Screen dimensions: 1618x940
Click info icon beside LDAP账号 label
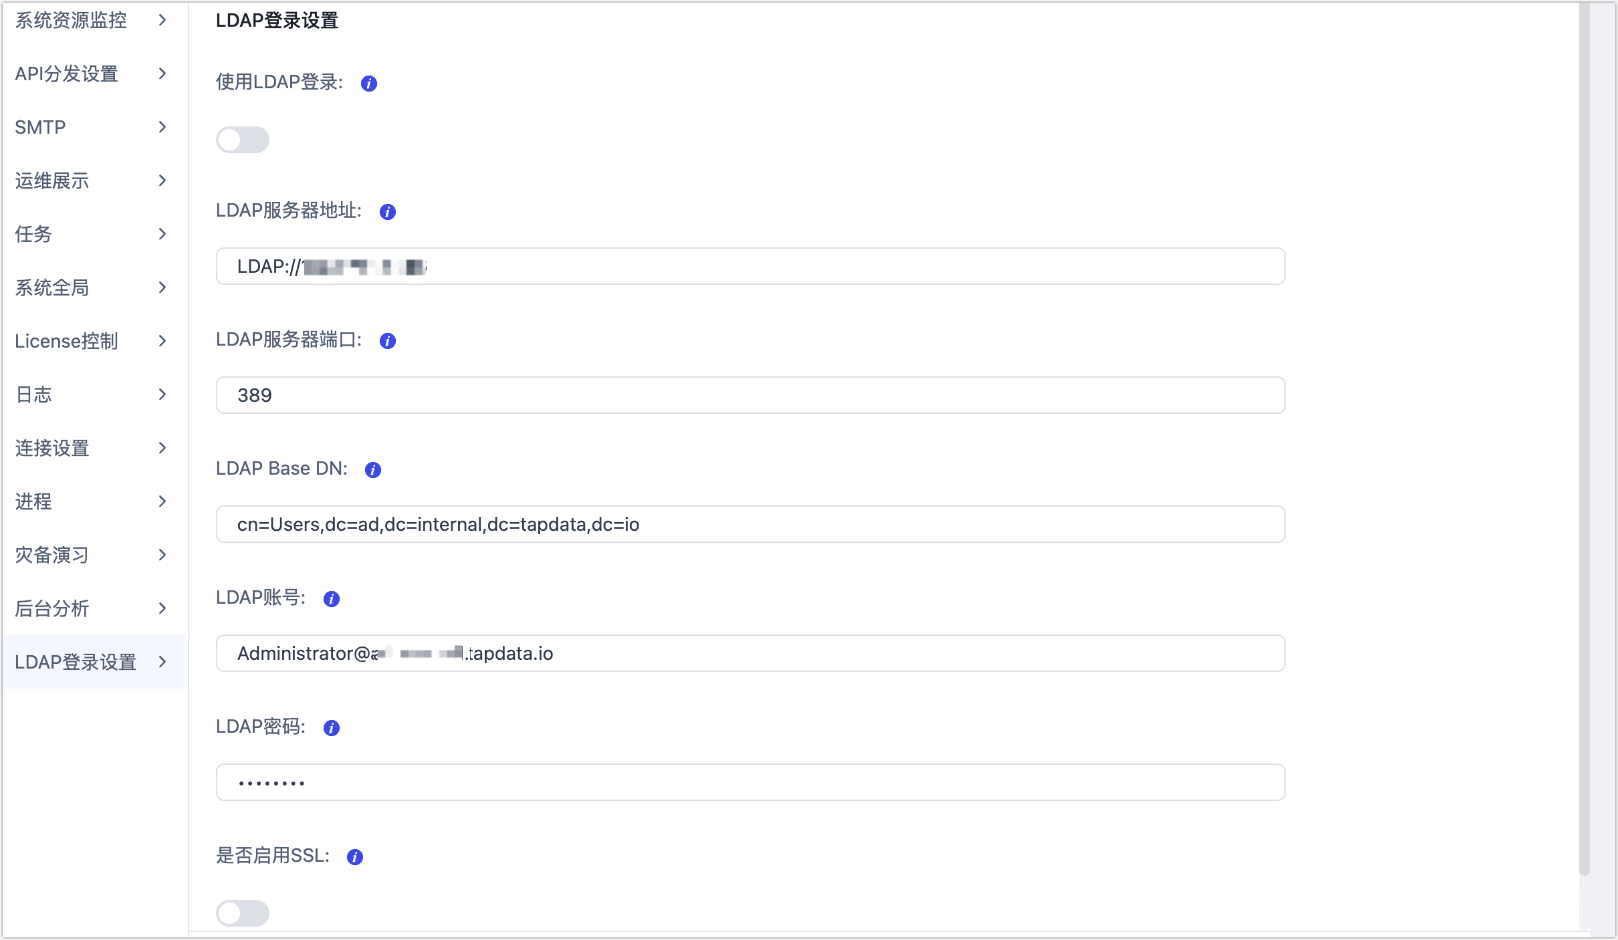tap(331, 599)
